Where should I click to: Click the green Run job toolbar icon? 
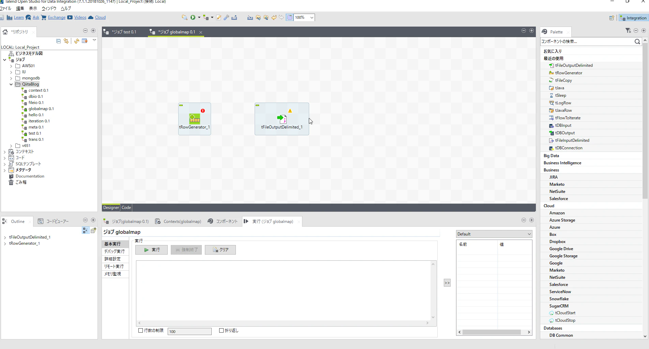point(193,17)
